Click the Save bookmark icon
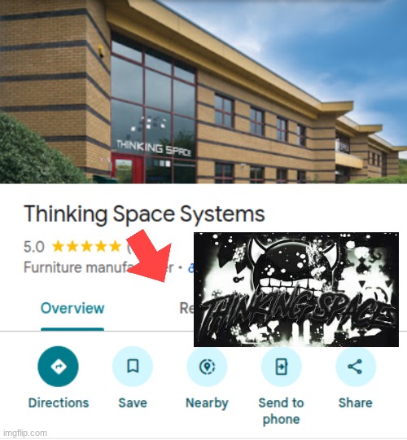The height and width of the screenshot is (440, 407). point(133,366)
